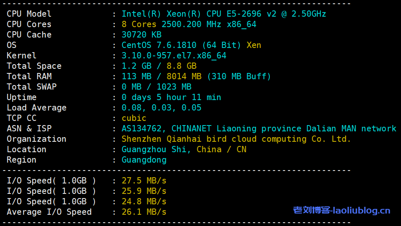Screen dimensions: 401x226
Task: Click the Intel Xeon E5-2696 v2 text
Action: pos(224,14)
